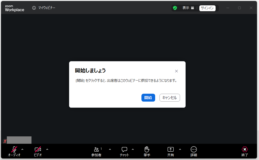
Task: Raise hand using 挙手 icon
Action: (x=147, y=150)
